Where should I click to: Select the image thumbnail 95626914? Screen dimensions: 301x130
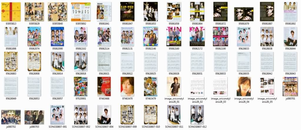58,61
